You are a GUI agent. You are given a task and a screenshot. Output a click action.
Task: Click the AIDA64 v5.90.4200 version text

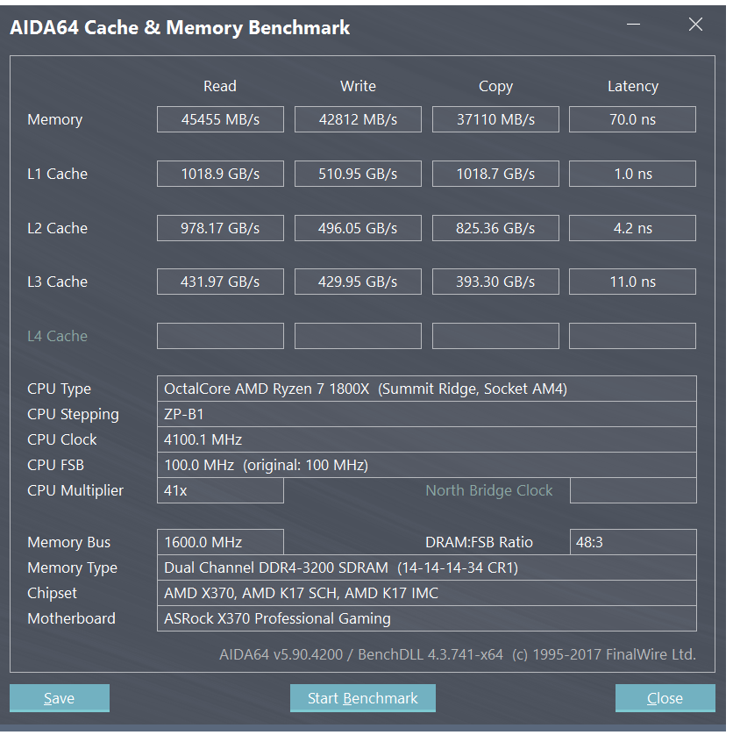(458, 654)
